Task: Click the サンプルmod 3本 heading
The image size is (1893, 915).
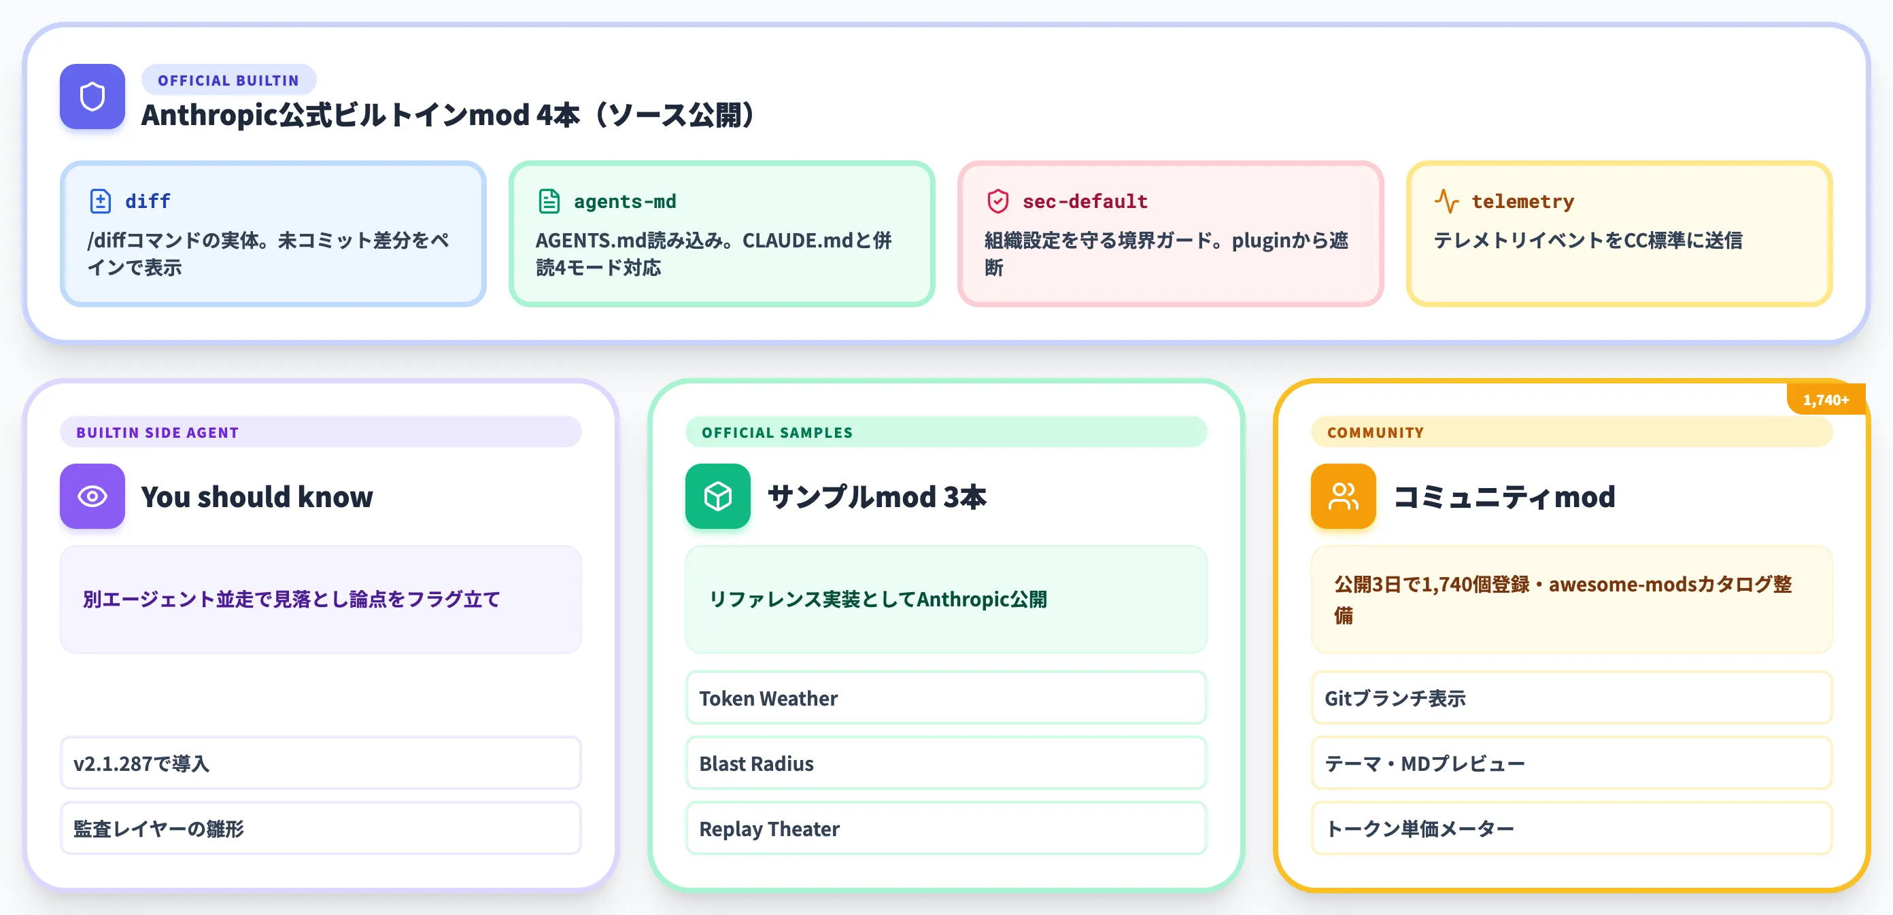Action: 876,497
